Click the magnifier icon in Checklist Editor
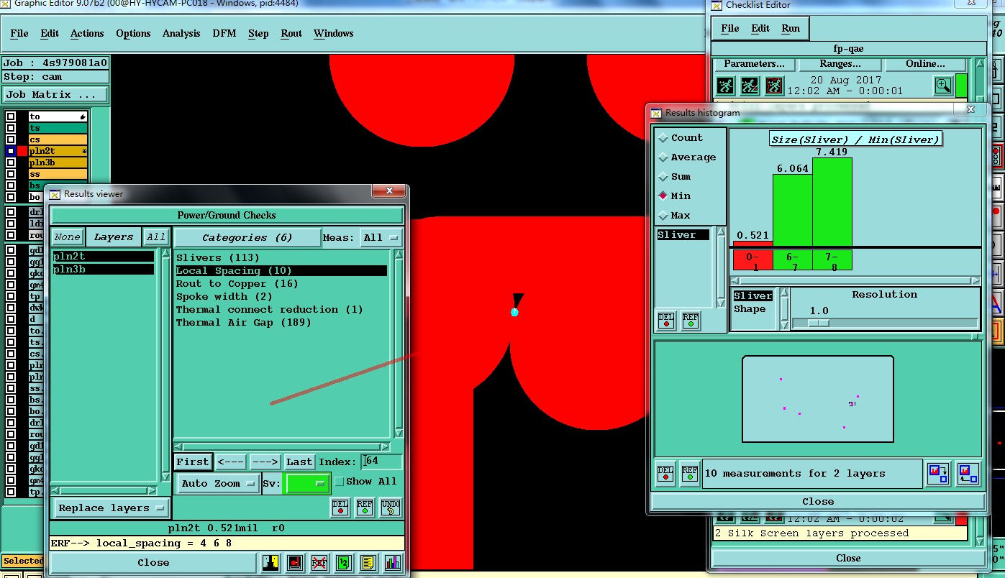This screenshot has height=578, width=1005. point(943,86)
